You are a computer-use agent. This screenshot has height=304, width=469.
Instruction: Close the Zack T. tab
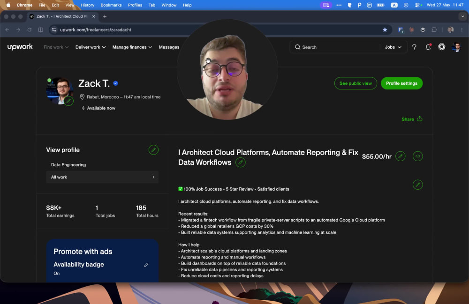pos(94,16)
